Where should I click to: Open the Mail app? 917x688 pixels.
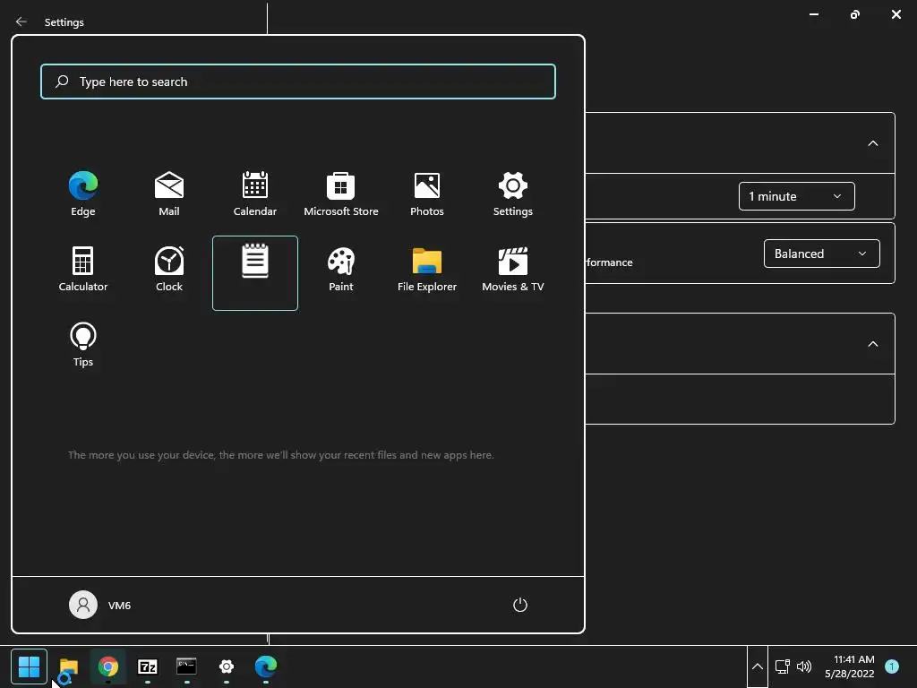pos(169,193)
